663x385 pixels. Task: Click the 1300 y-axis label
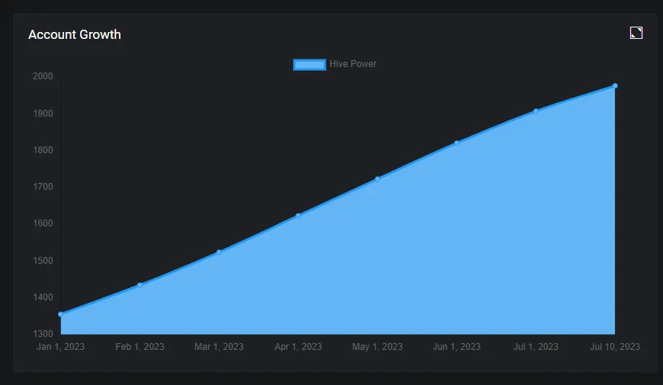pyautogui.click(x=43, y=334)
